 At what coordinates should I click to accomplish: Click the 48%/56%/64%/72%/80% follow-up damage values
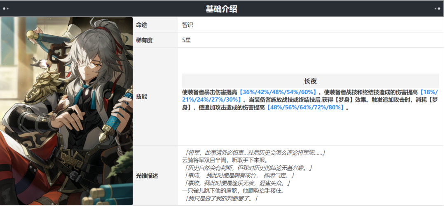pyautogui.click(x=306, y=108)
